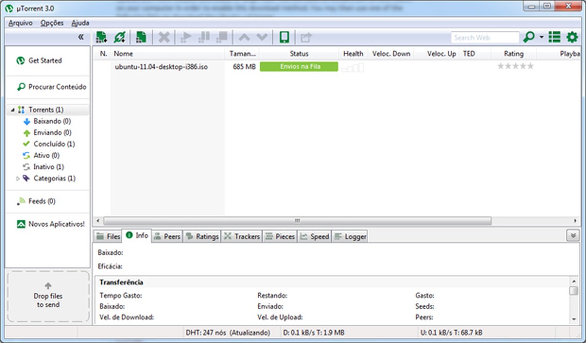Click the Envios na Fila status bar
The width and height of the screenshot is (586, 343).
click(299, 67)
